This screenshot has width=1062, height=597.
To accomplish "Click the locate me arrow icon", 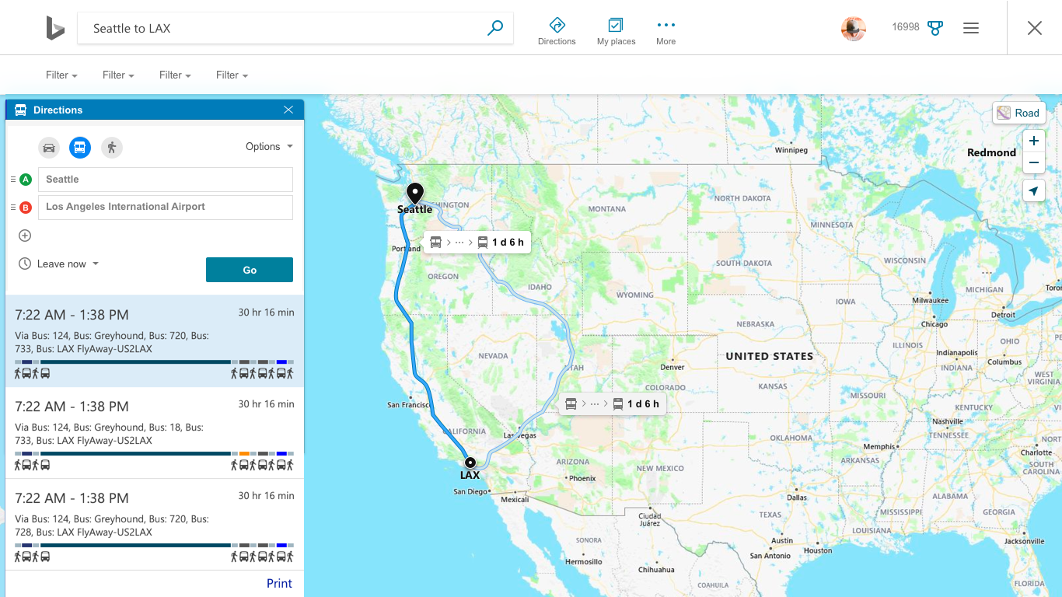I will pyautogui.click(x=1034, y=190).
